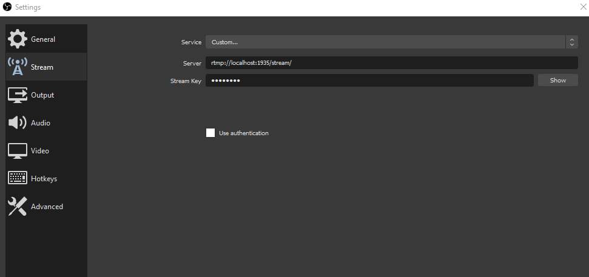Click the Show stream key button
The height and width of the screenshot is (277, 589).
(558, 81)
